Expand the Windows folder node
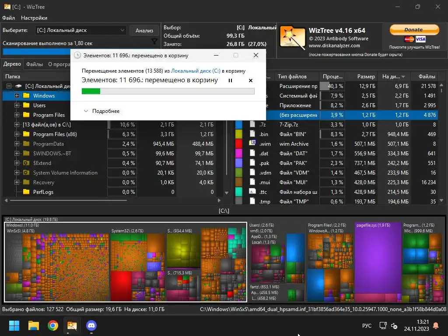This screenshot has width=448, height=336. tap(17, 96)
